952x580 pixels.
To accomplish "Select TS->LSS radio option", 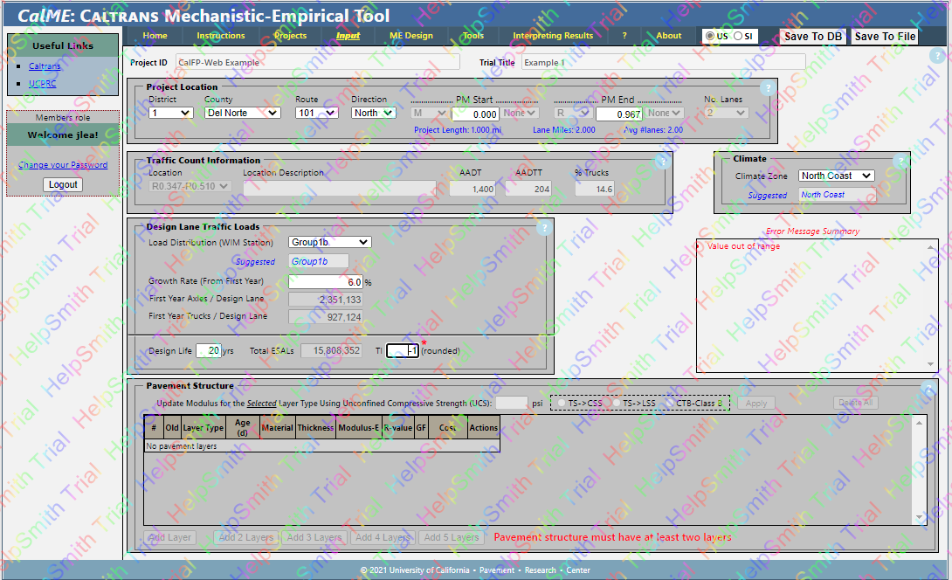I will (616, 404).
